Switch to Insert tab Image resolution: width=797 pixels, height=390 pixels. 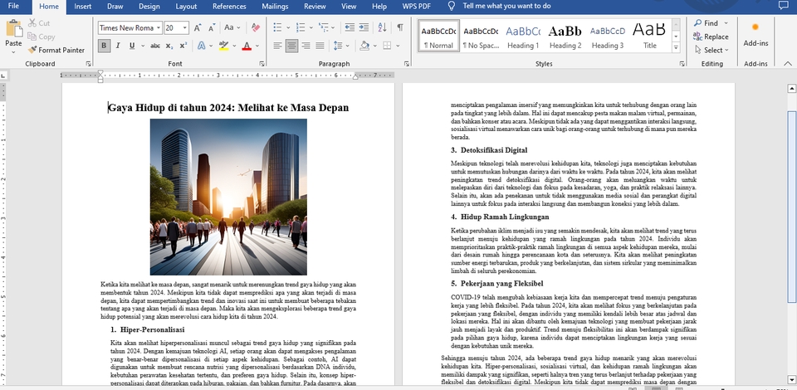point(83,6)
